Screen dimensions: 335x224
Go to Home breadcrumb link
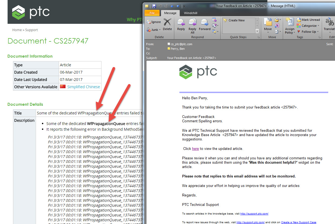click(x=17, y=30)
